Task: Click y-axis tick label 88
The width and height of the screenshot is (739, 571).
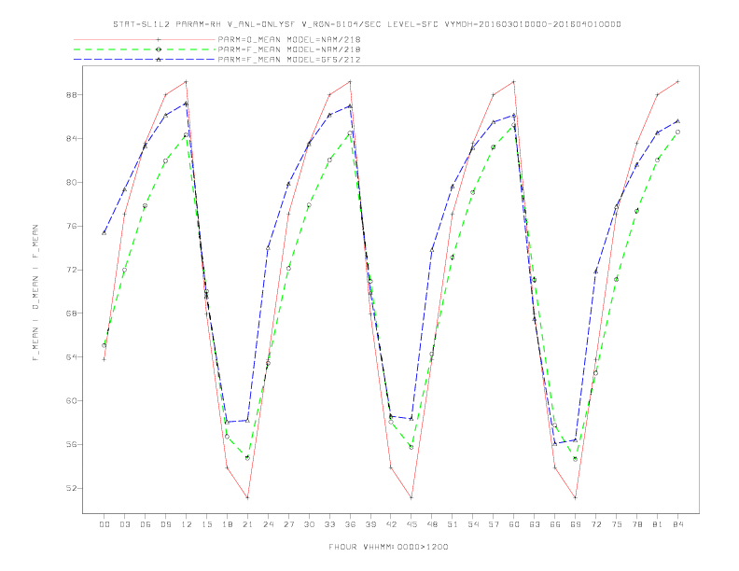Action: pyautogui.click(x=72, y=94)
